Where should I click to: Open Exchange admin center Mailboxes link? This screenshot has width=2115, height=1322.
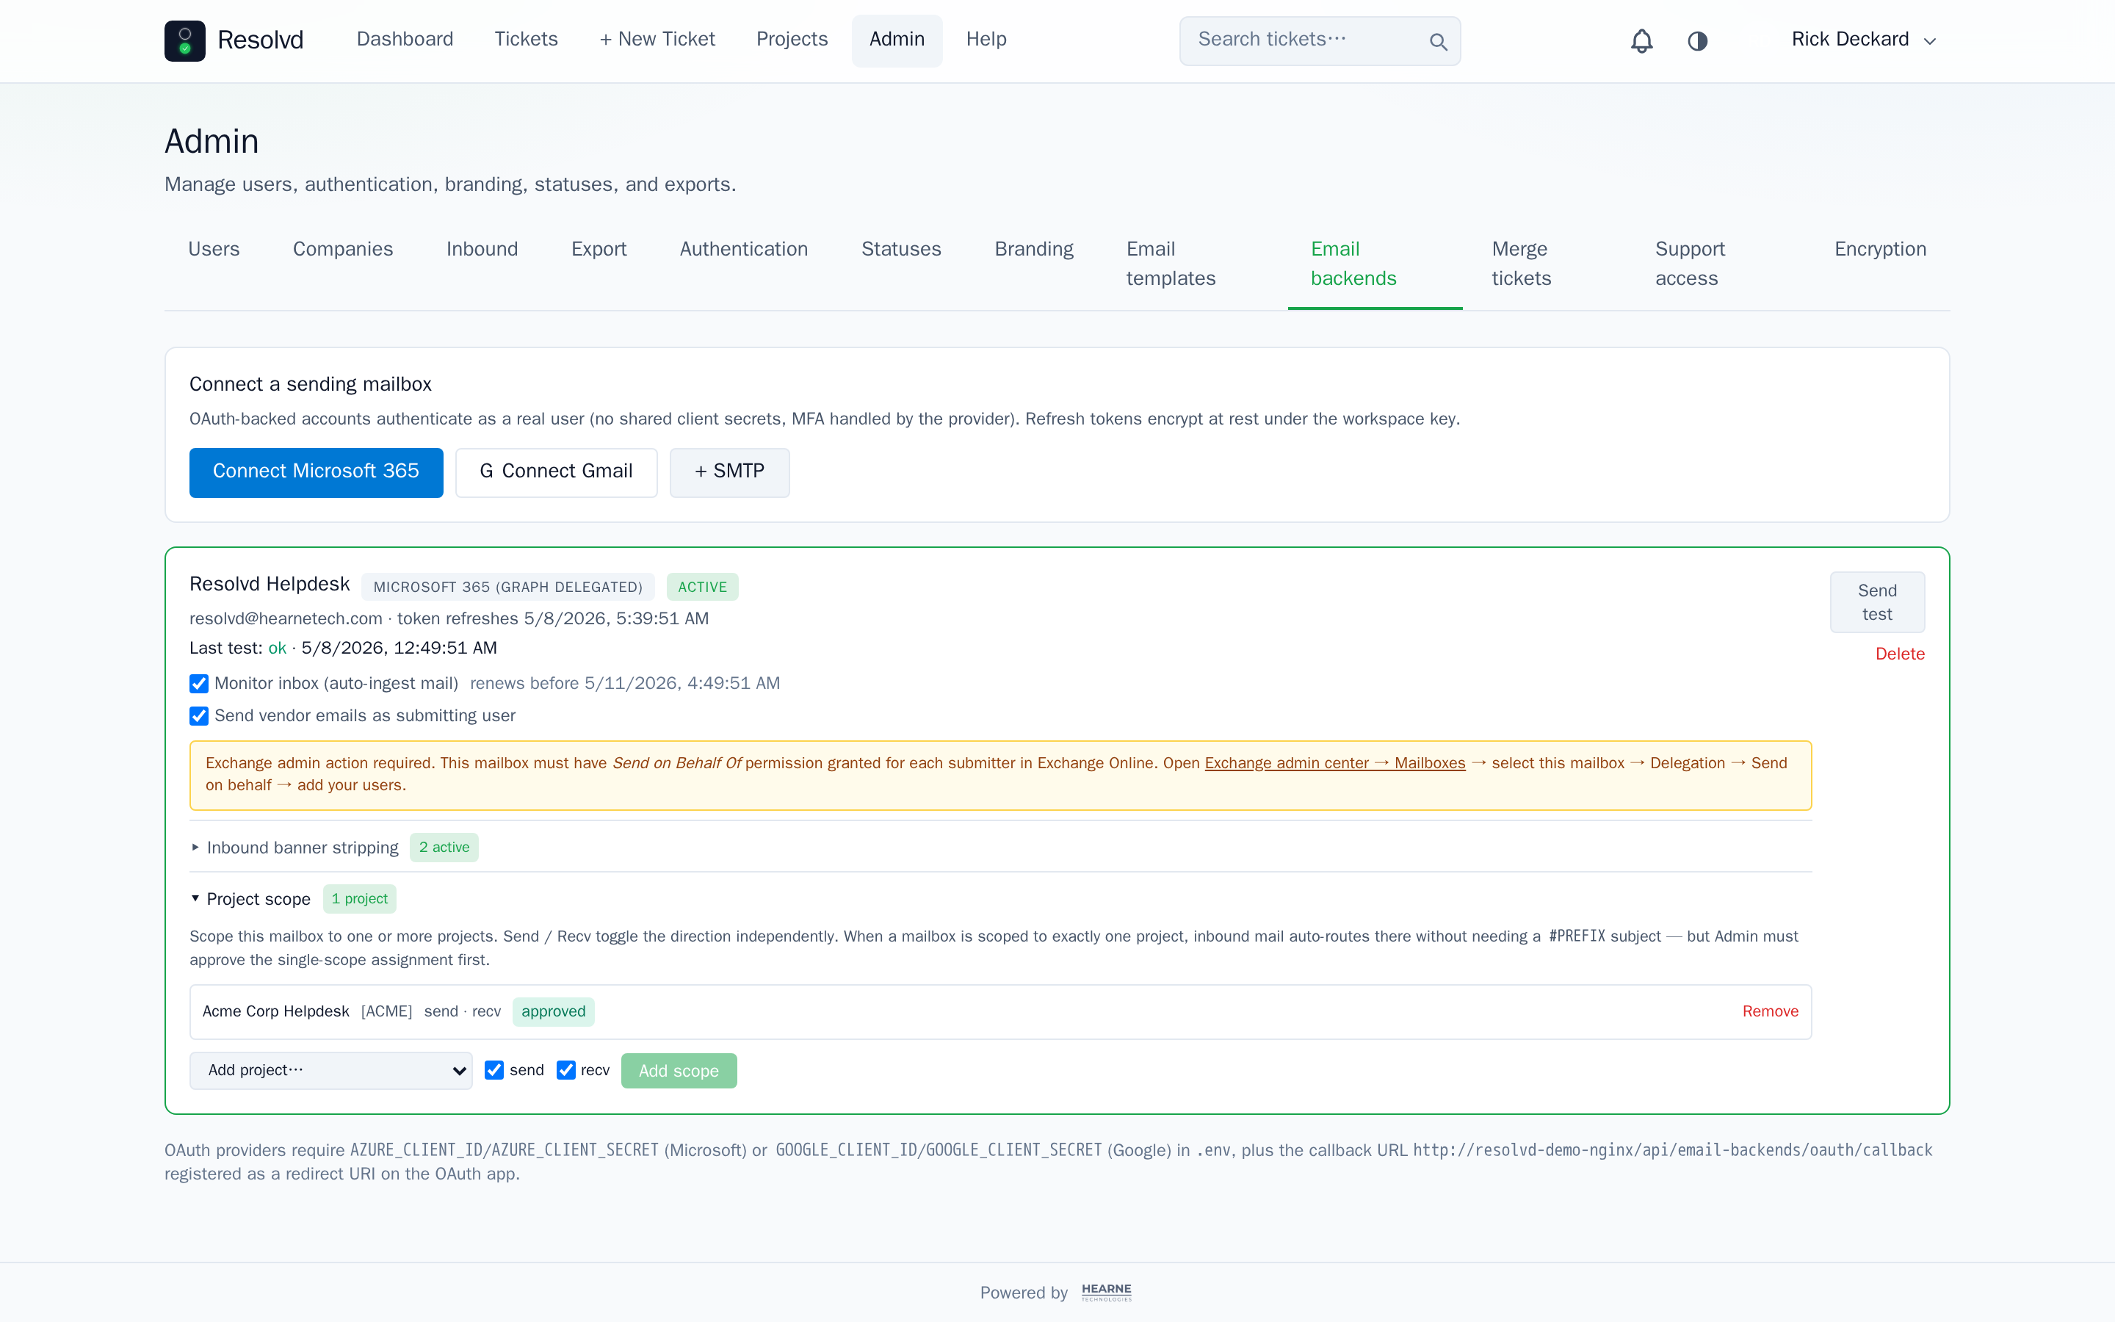point(1334,763)
